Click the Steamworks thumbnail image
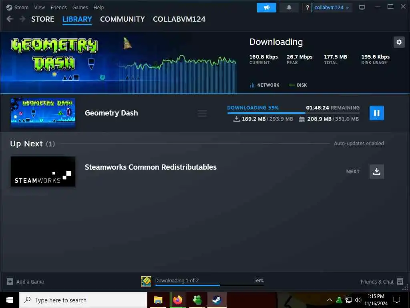Screen dimensions: 410x308 (x=43, y=172)
